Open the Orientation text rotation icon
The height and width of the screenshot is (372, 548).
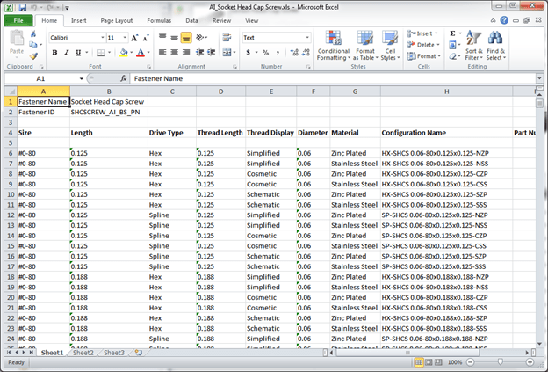point(200,37)
